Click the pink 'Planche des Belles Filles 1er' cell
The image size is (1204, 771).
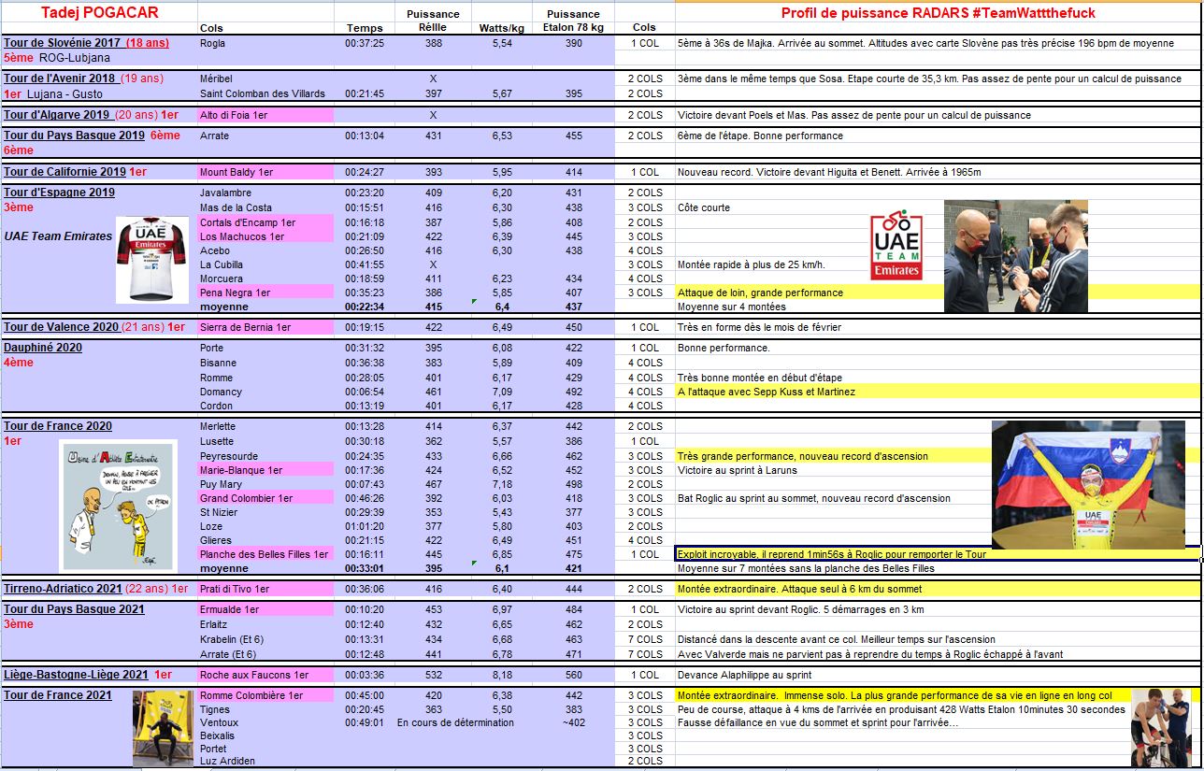265,554
